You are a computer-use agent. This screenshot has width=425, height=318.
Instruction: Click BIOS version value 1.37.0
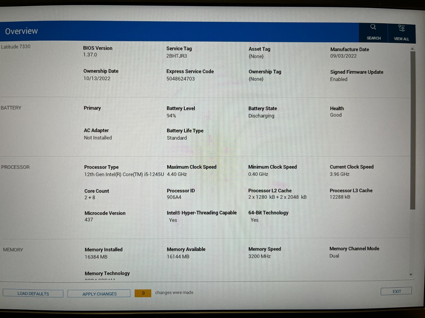[x=90, y=55]
